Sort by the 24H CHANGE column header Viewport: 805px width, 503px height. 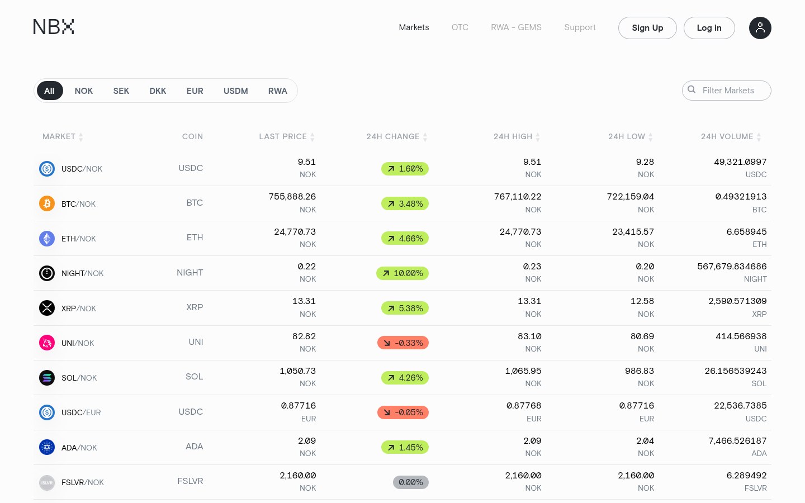coord(397,136)
